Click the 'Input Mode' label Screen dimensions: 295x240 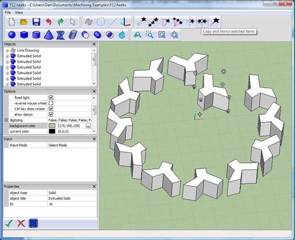(18, 145)
